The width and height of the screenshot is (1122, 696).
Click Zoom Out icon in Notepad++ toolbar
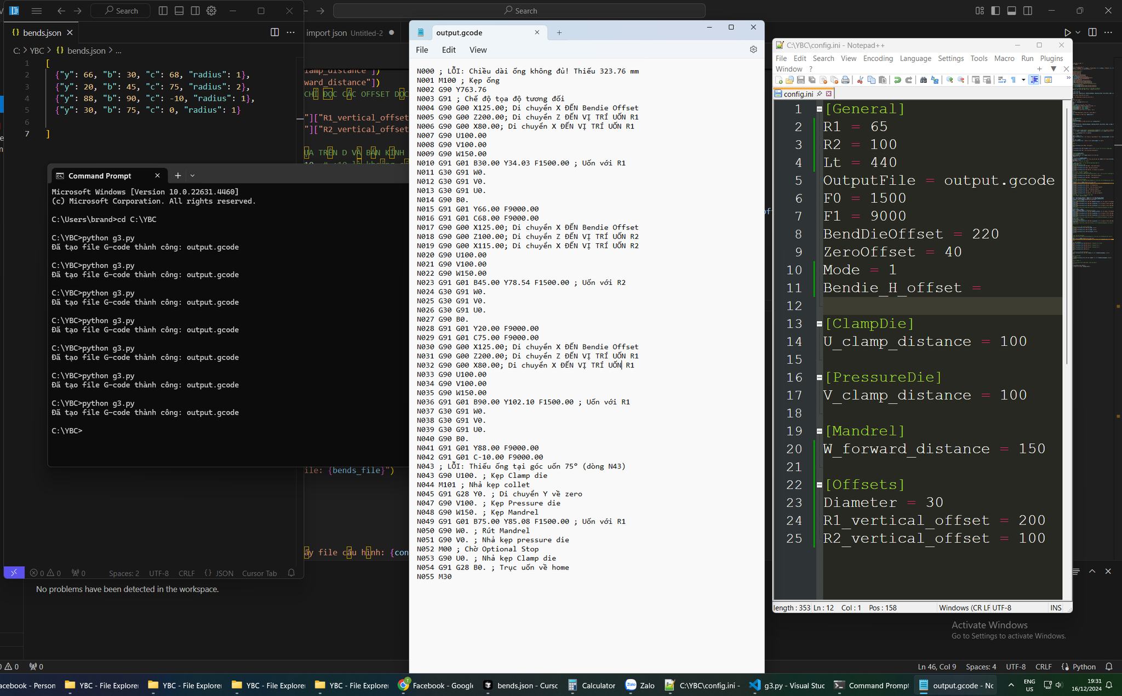tap(961, 80)
